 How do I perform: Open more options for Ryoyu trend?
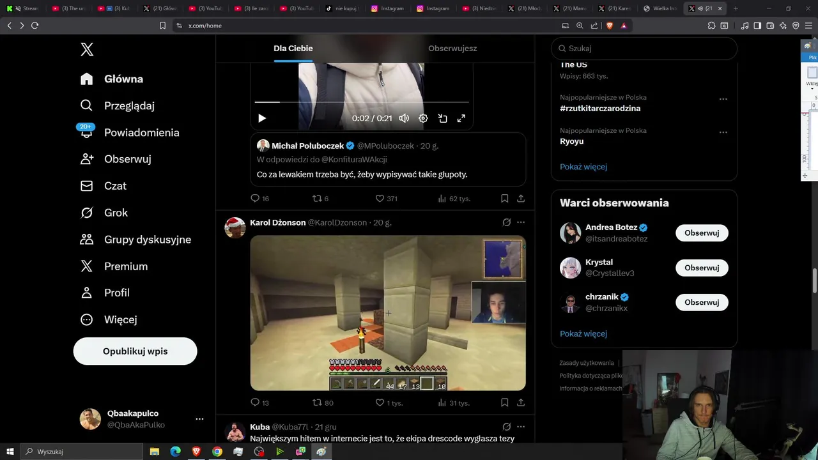(723, 132)
